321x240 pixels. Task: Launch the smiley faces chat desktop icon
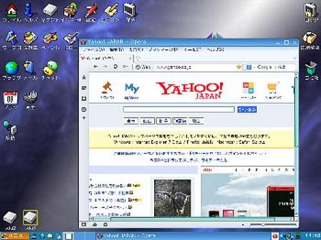(51, 68)
